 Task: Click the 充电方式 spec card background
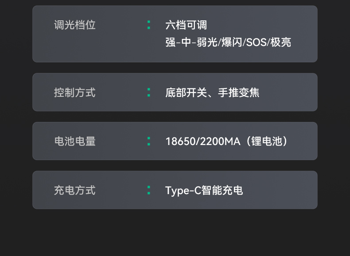[175, 190]
